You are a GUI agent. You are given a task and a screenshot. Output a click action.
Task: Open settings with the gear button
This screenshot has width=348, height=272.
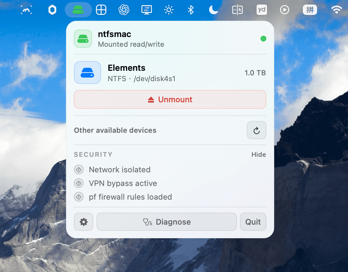(x=84, y=222)
